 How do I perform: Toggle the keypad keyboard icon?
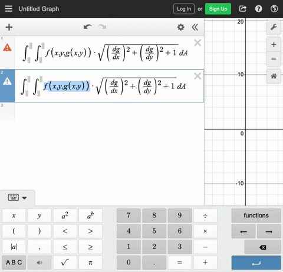coord(14,197)
